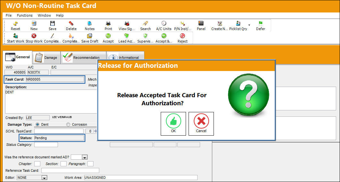The width and height of the screenshot is (340, 182).
Task: Expand the Picklist Qry dropdown arrow
Action: click(249, 25)
